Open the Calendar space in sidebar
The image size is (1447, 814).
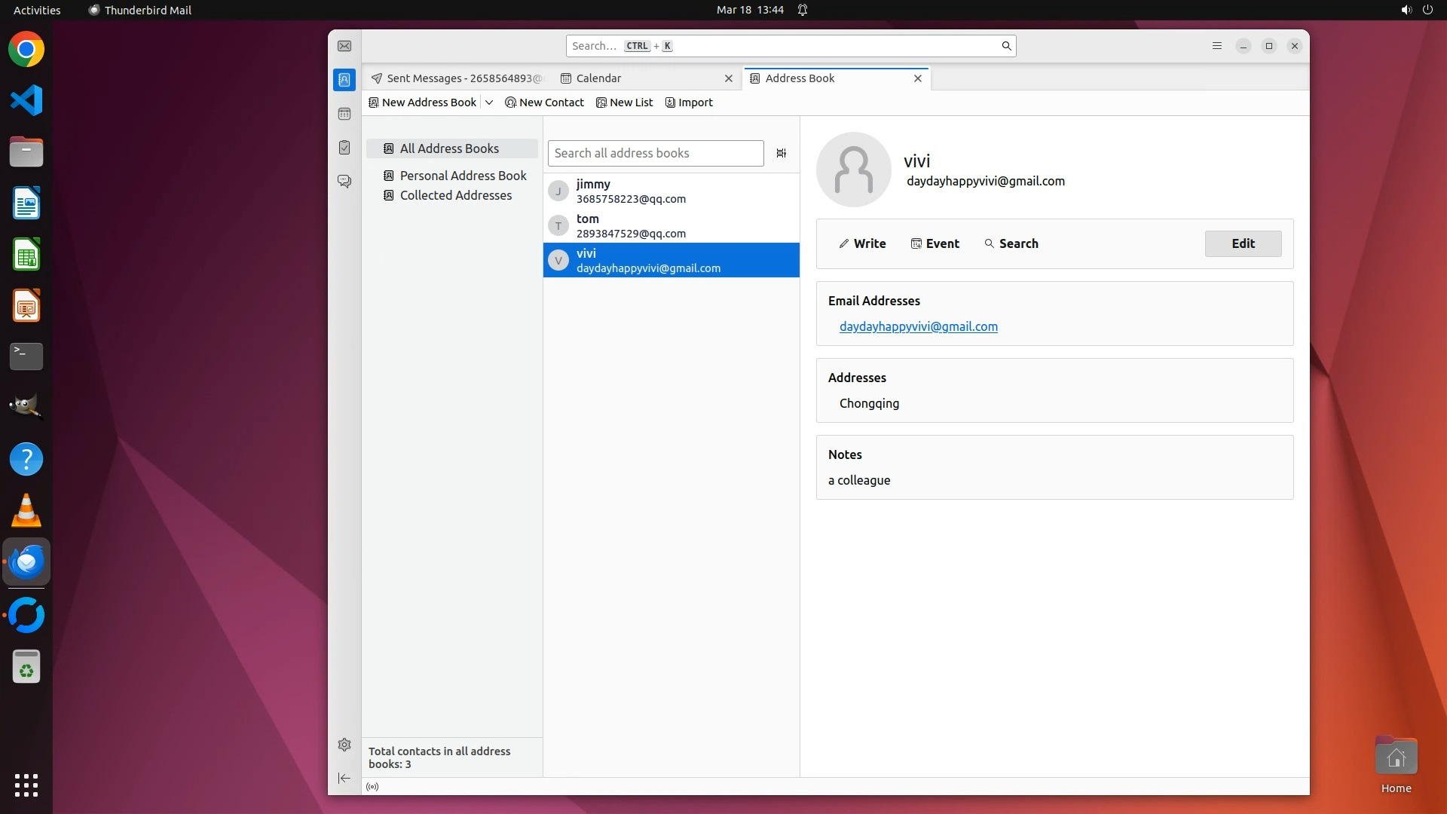344,114
